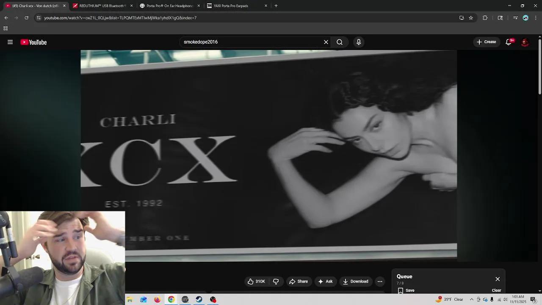Close the Queue panel
542x305 pixels.
coord(498,279)
